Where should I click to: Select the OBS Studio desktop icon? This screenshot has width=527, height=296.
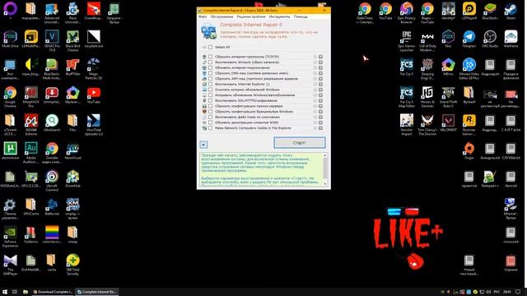click(x=490, y=39)
